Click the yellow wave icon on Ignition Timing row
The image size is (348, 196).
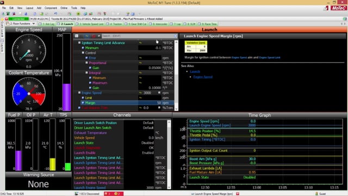140,42
